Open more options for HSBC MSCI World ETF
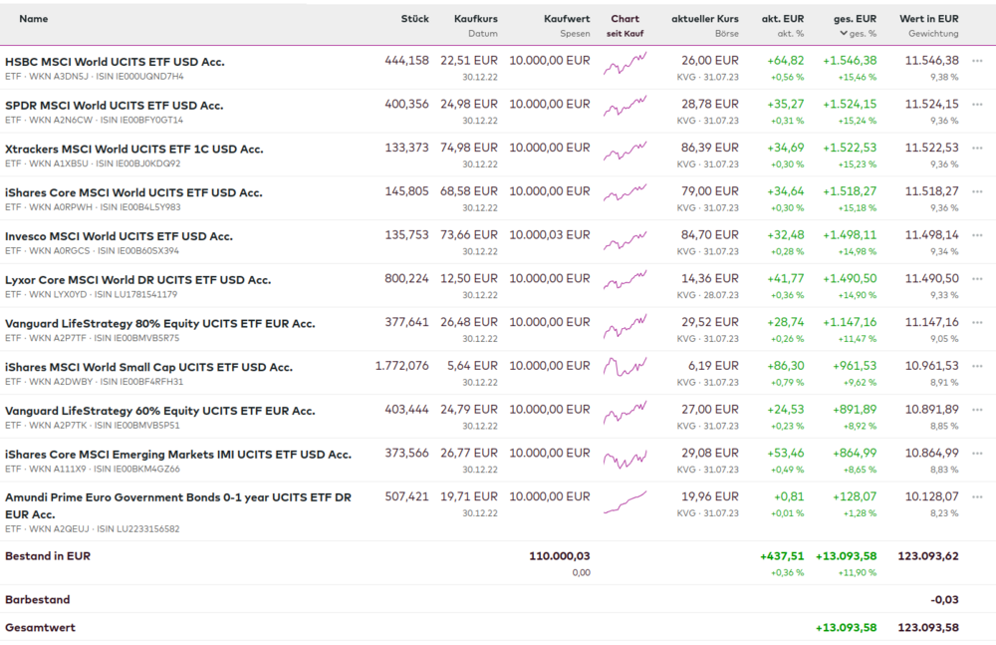Viewport: 996px width, 645px height. [x=977, y=61]
